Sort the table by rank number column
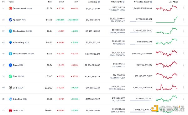 [3, 2]
